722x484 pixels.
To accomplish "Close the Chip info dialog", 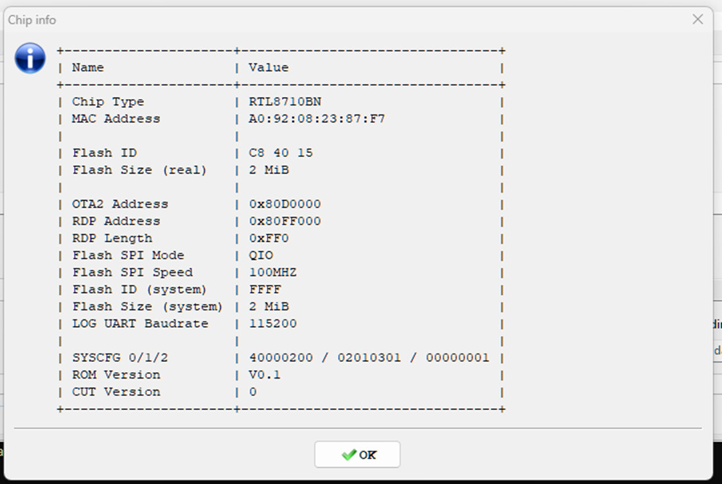I will pyautogui.click(x=698, y=19).
